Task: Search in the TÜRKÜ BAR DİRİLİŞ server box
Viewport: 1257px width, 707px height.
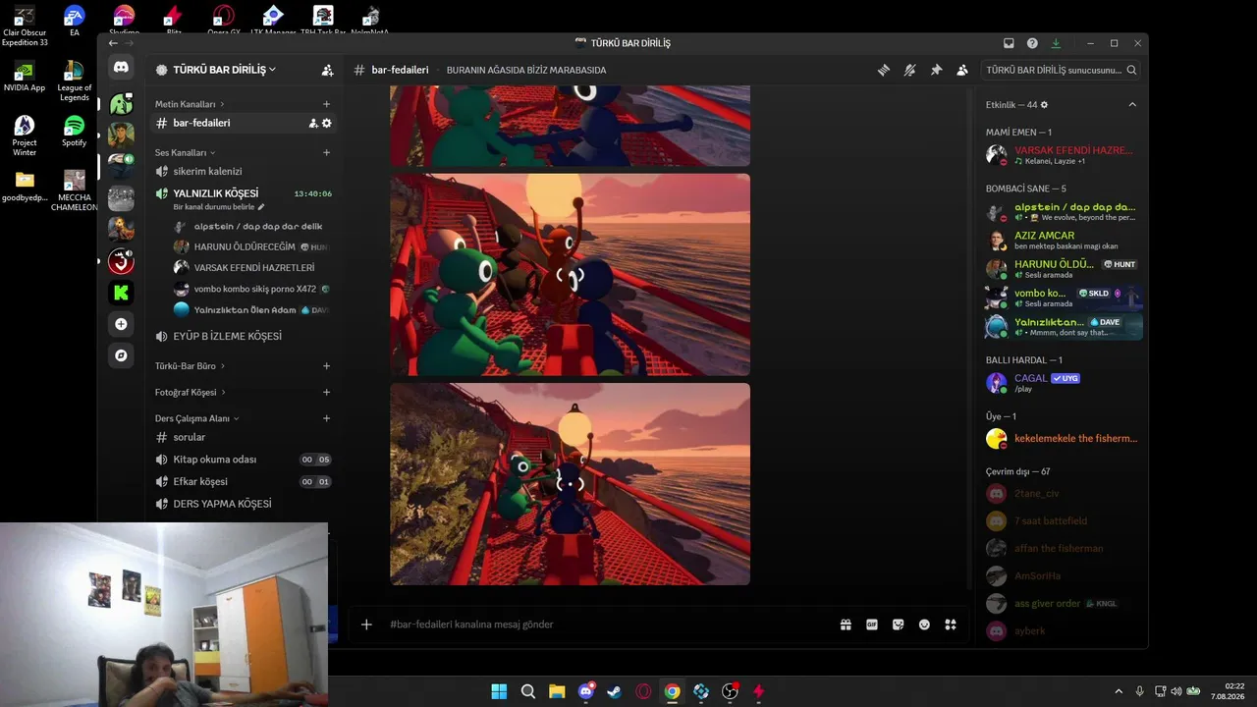Action: click(x=1061, y=71)
